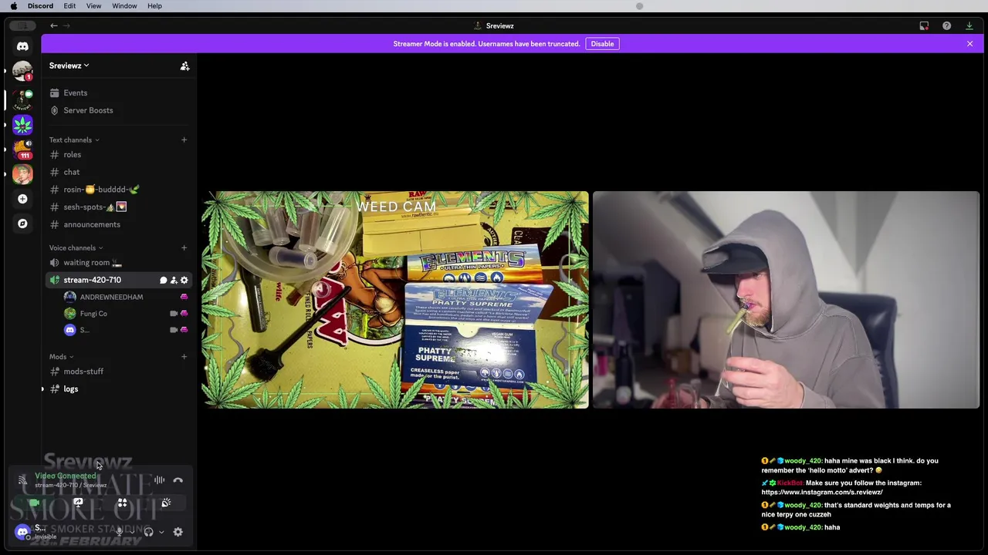
Task: Toggle microphone mute
Action: pyautogui.click(x=119, y=532)
